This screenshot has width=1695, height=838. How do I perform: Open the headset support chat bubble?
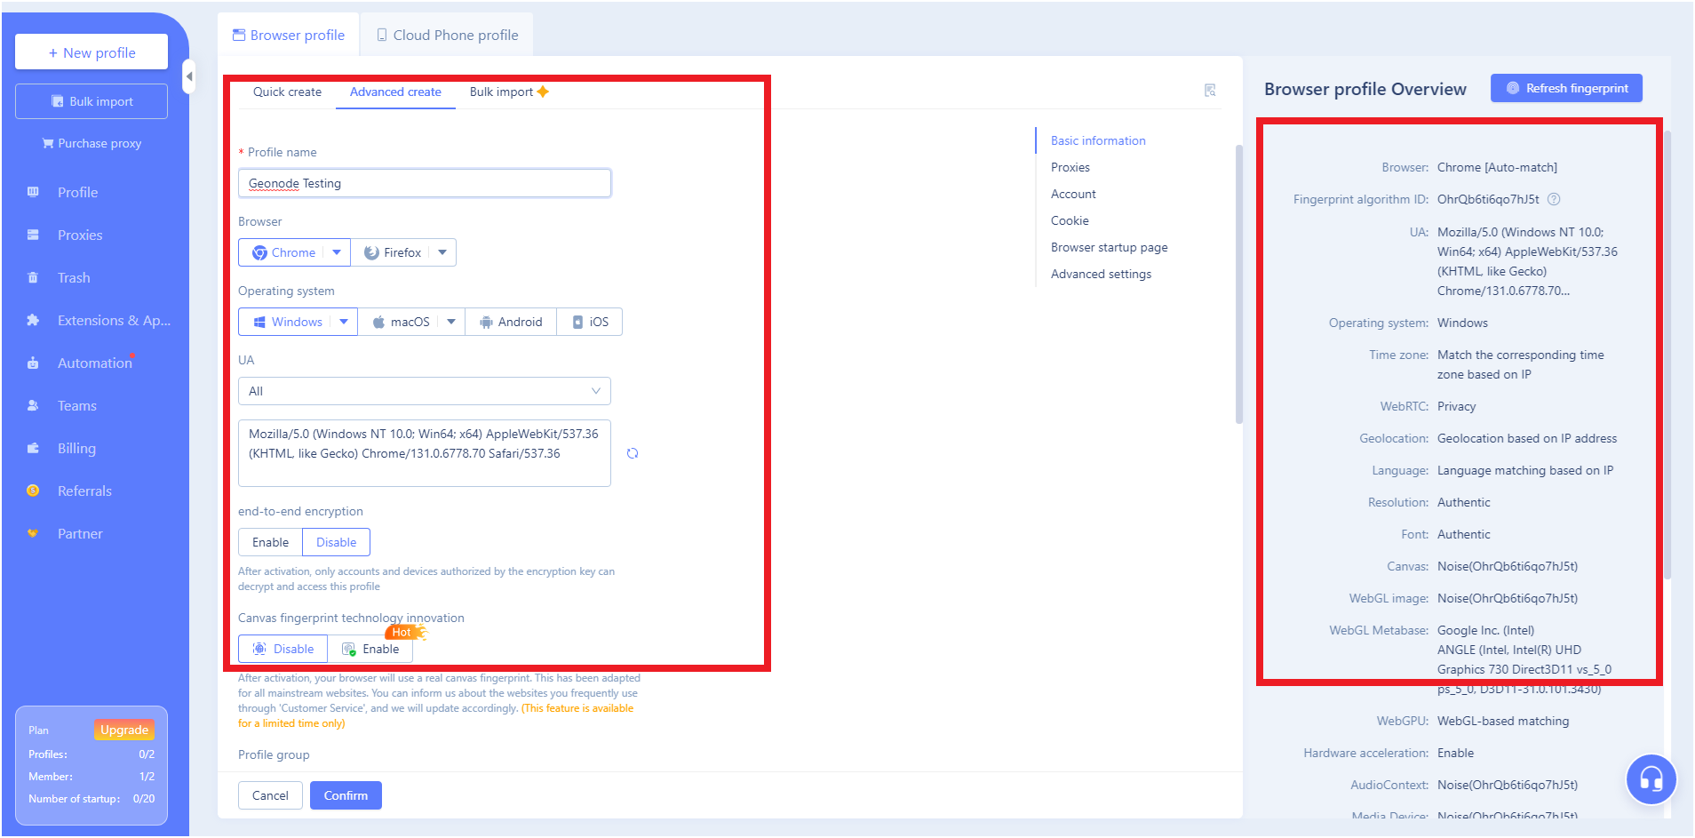(1651, 779)
